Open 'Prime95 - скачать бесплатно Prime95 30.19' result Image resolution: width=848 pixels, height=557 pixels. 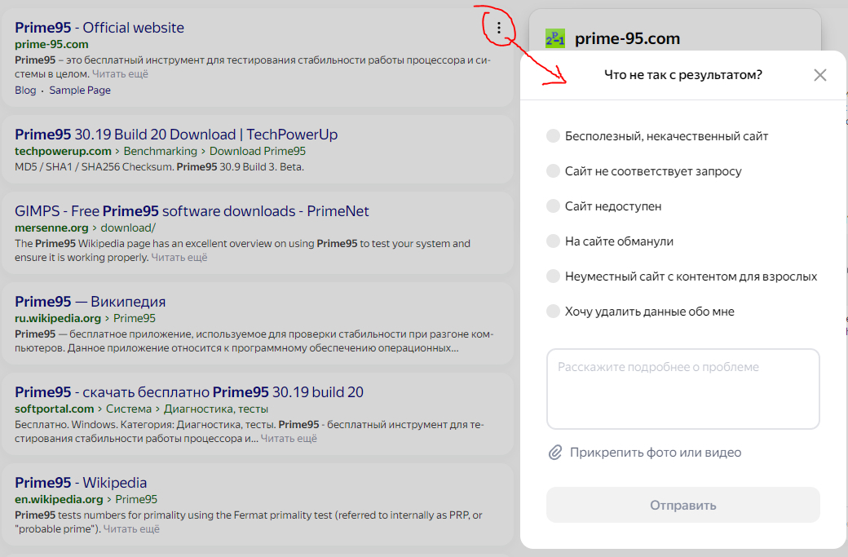tap(189, 391)
